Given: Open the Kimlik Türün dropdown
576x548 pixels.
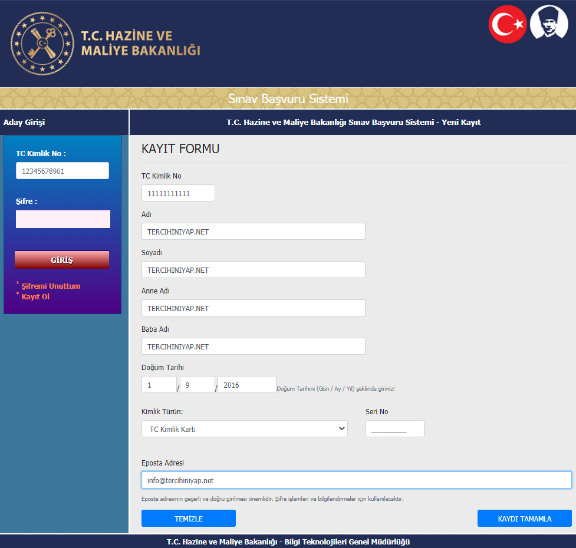Looking at the screenshot, I should (x=245, y=429).
